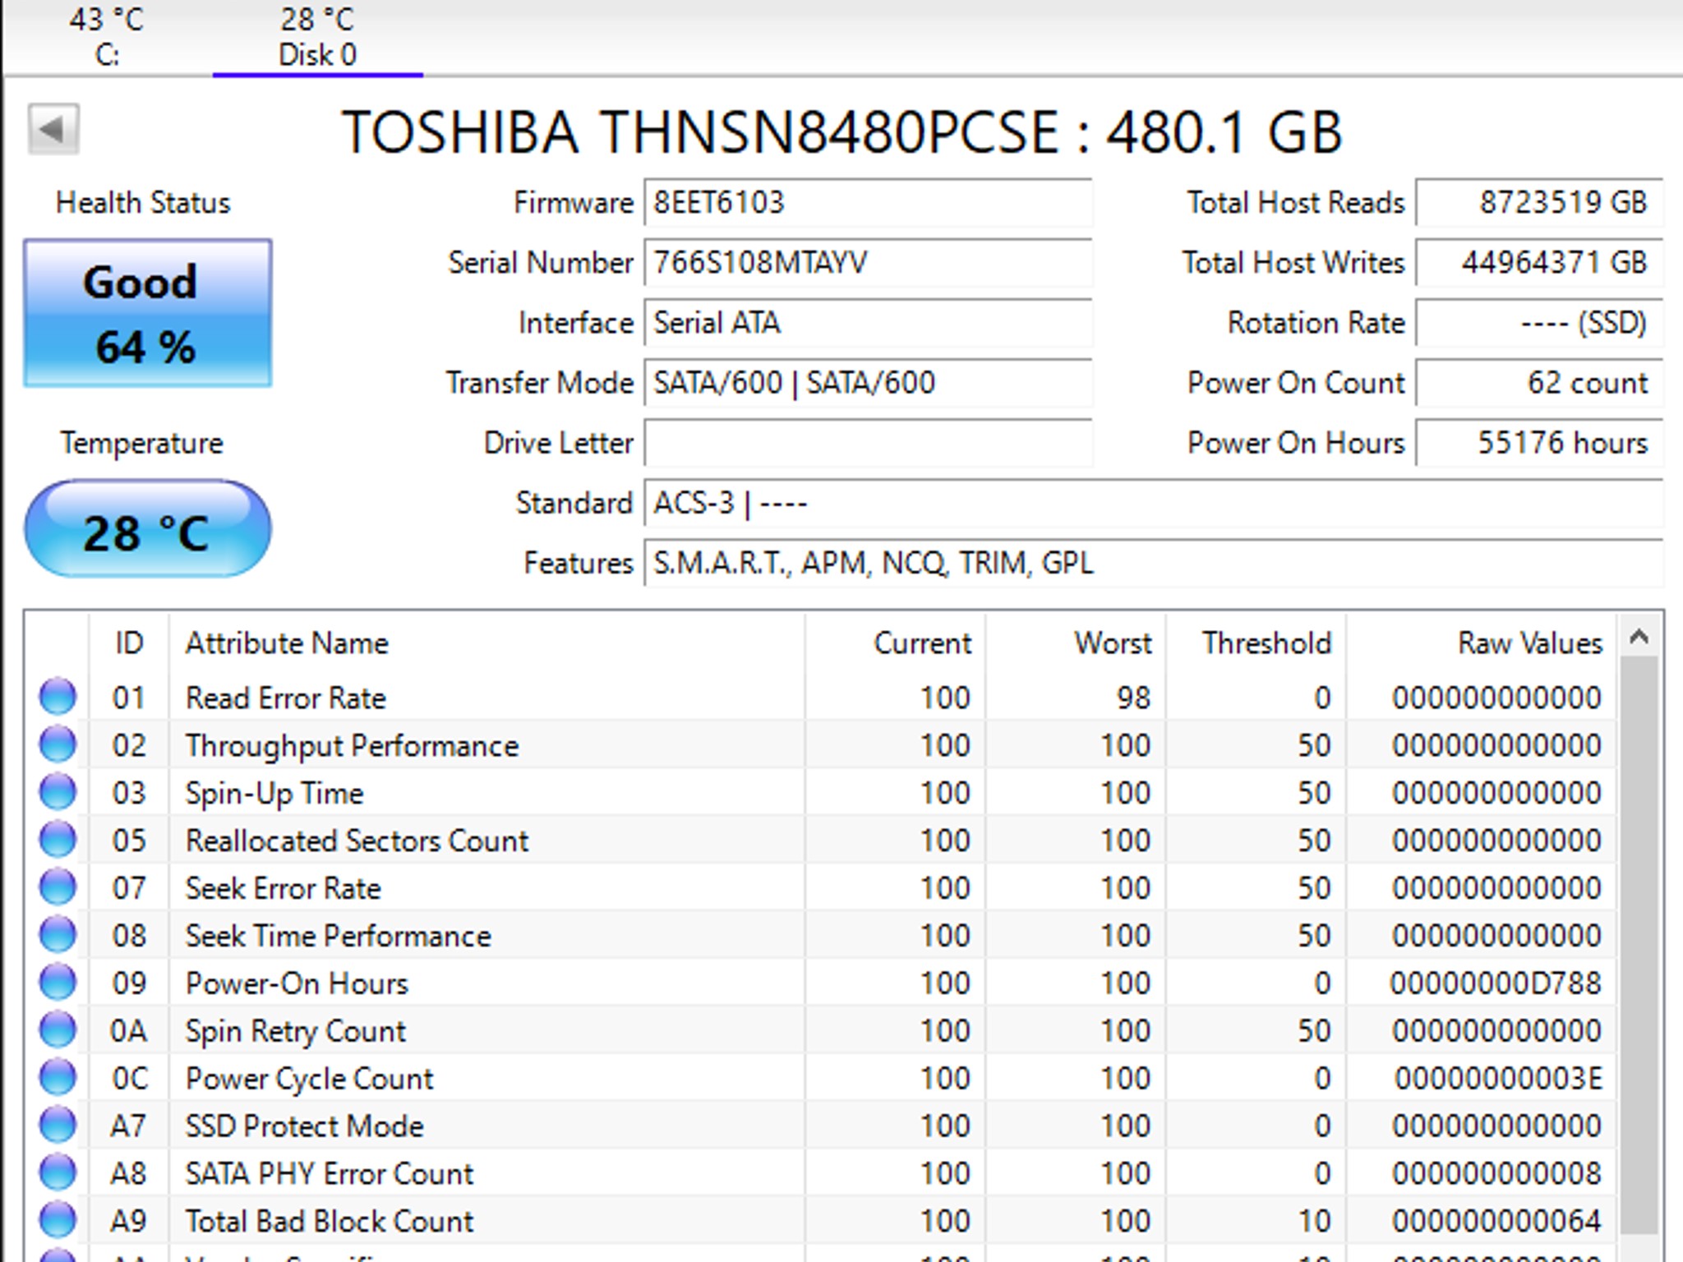Switch to the C: drive tab
Viewport: 1683px width, 1262px height.
tap(107, 37)
